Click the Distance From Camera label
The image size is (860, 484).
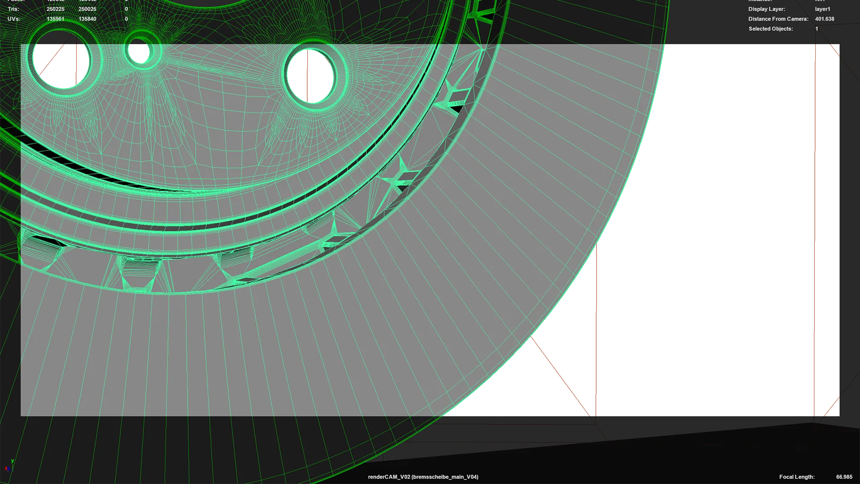click(x=778, y=19)
